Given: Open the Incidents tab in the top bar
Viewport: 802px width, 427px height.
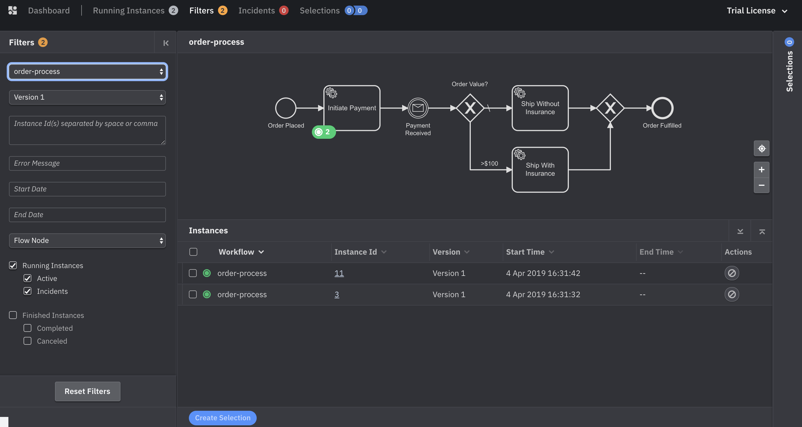Looking at the screenshot, I should coord(263,11).
